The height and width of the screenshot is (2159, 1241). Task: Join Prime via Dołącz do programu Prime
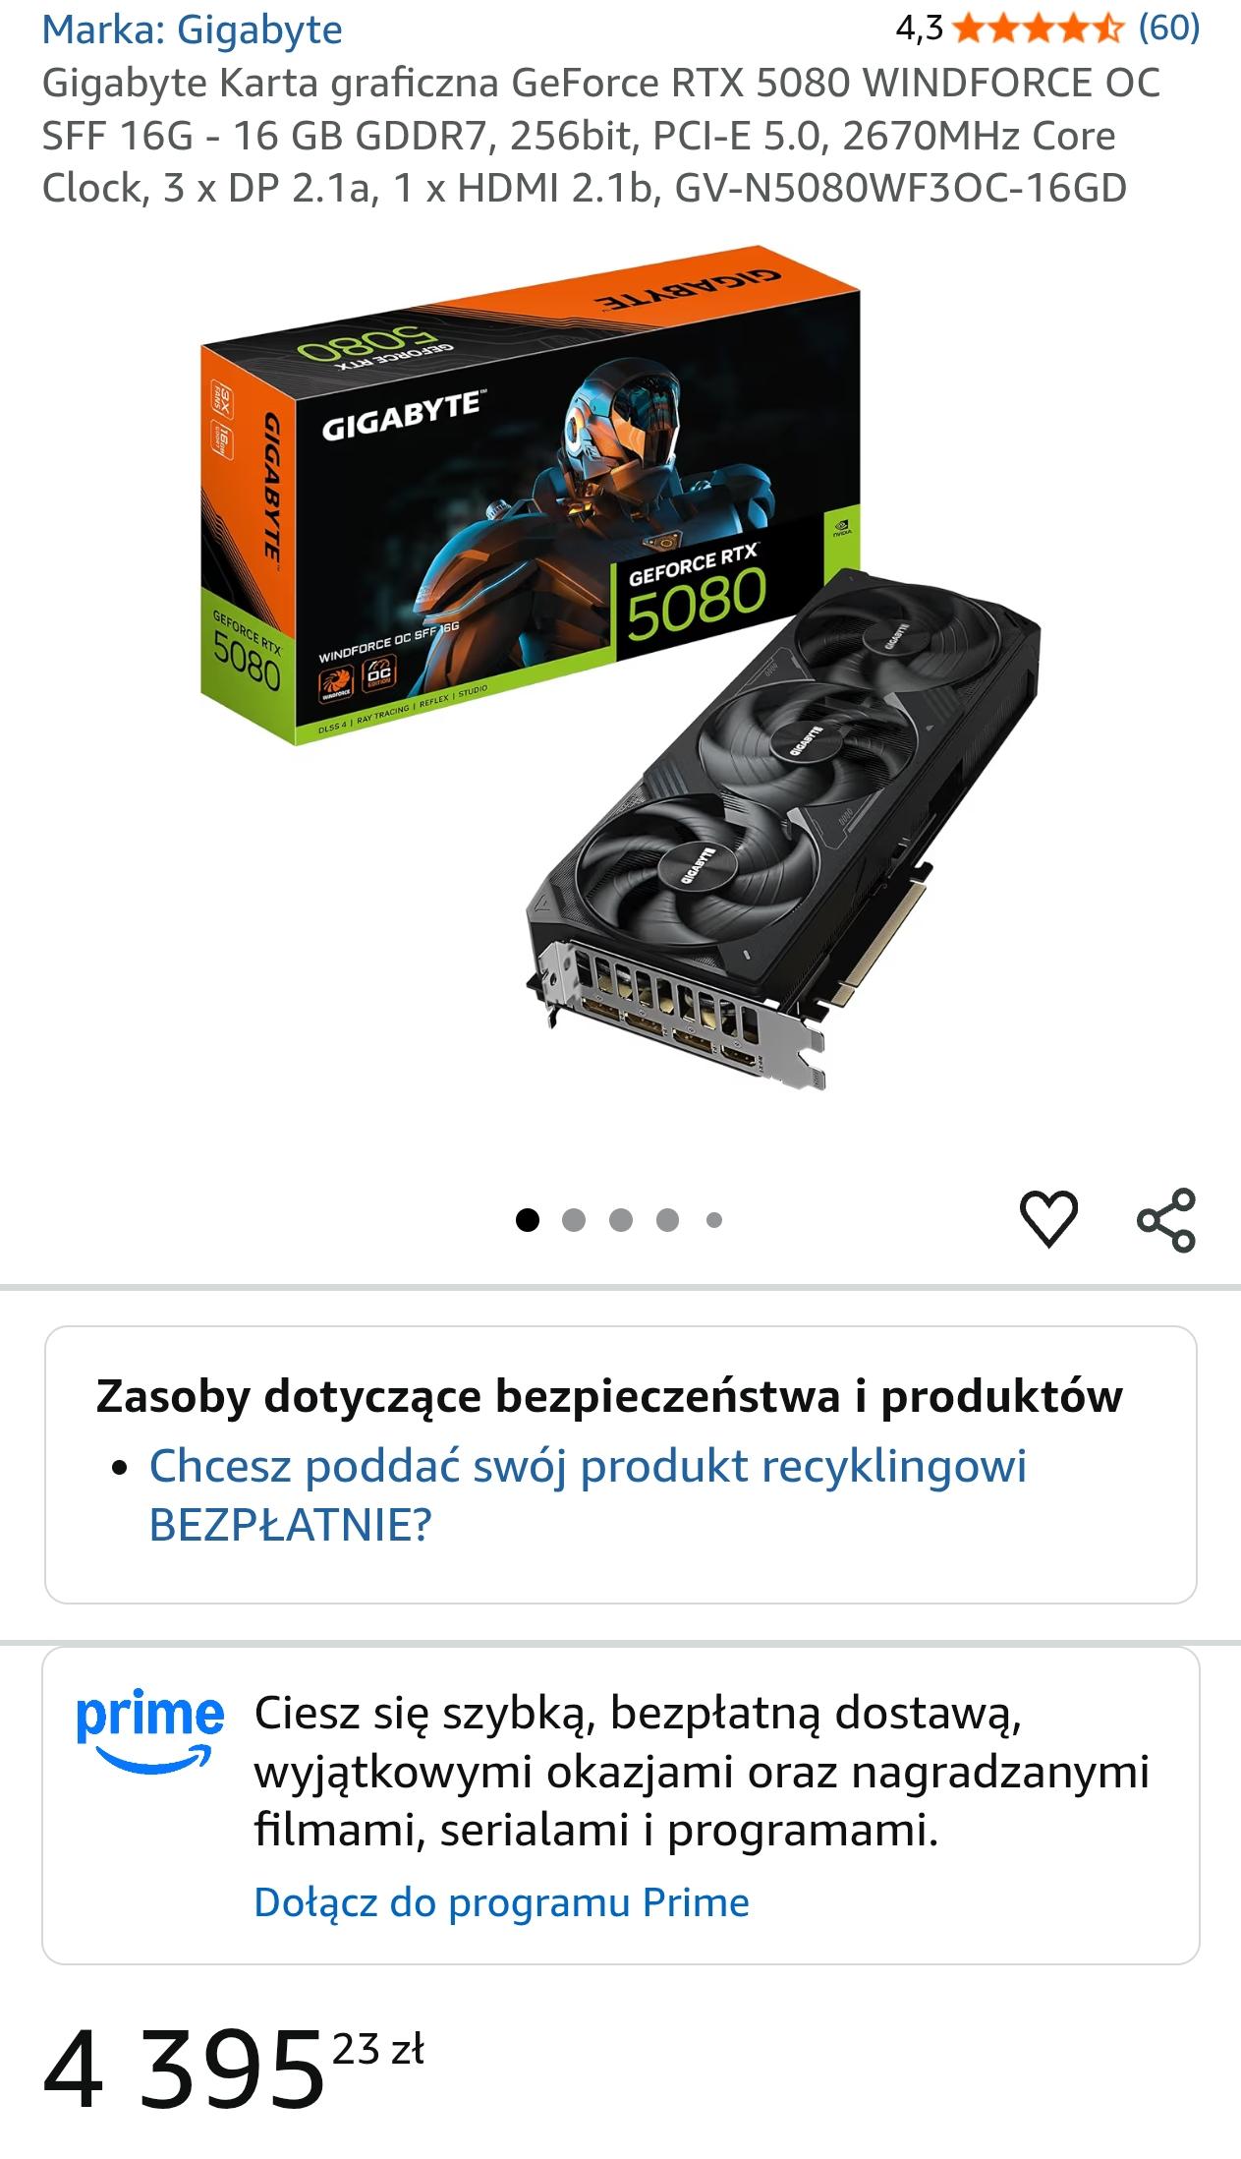pos(501,1901)
